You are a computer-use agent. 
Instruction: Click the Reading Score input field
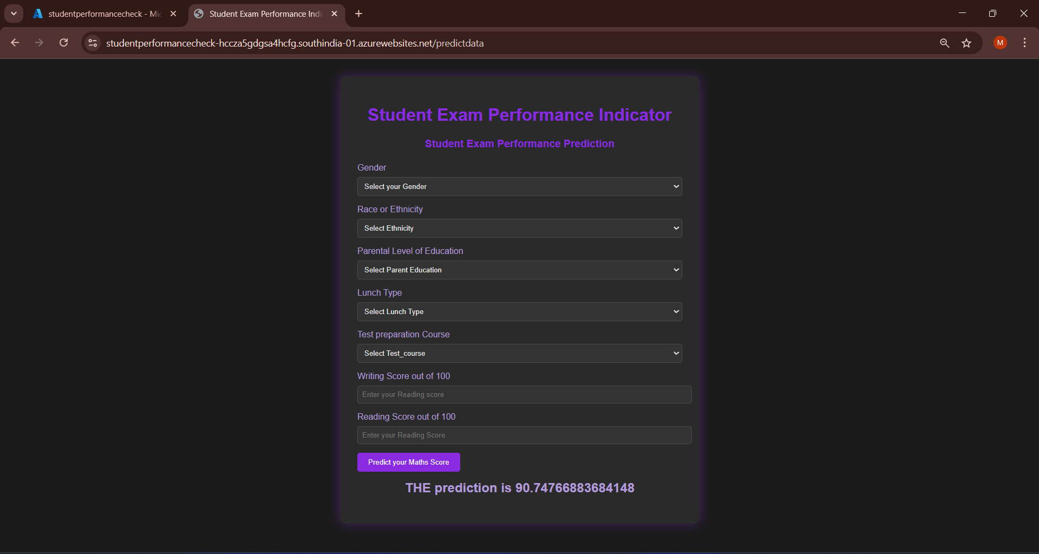(524, 435)
